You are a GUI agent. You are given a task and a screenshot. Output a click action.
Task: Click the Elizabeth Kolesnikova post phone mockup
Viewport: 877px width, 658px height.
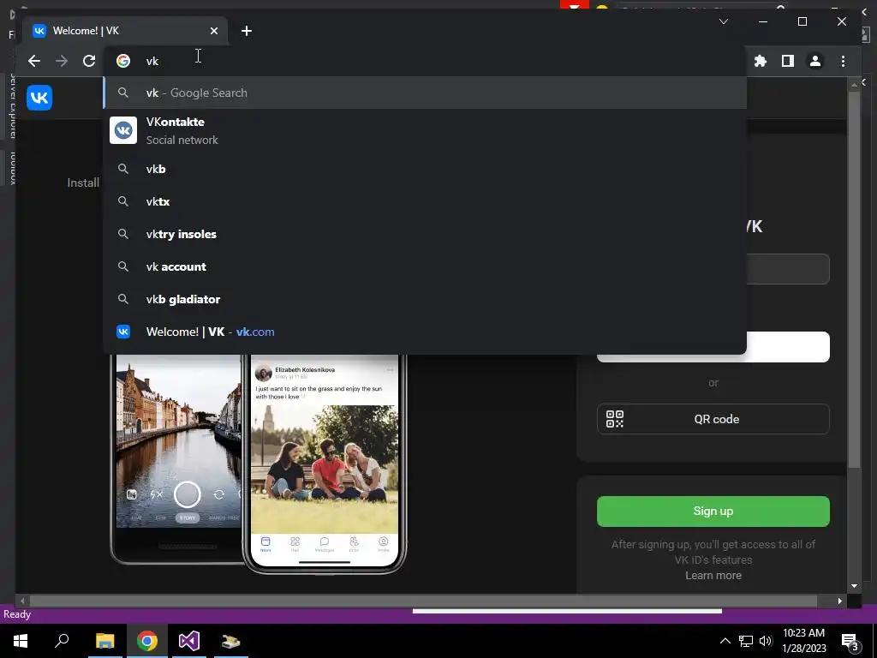[325, 464]
